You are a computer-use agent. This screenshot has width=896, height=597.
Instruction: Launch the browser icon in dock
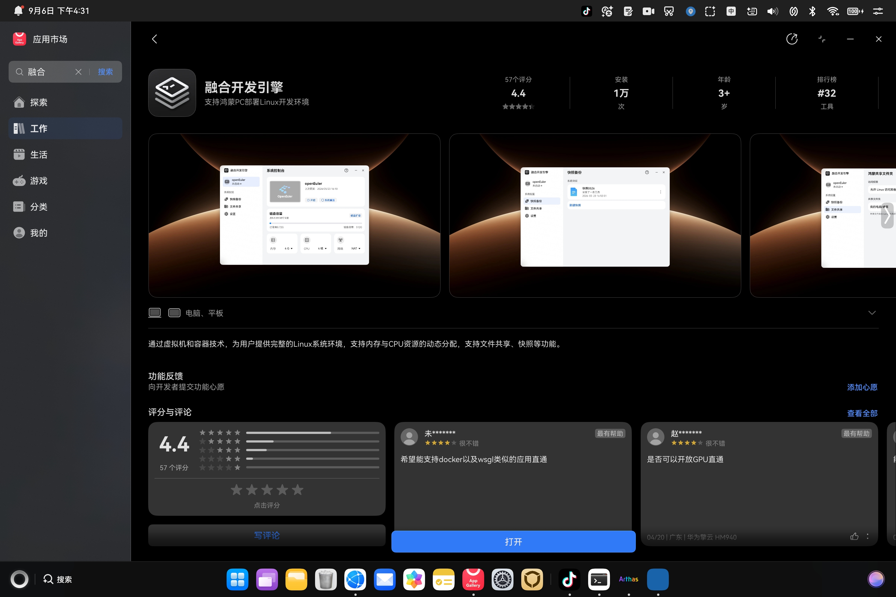[x=355, y=579]
